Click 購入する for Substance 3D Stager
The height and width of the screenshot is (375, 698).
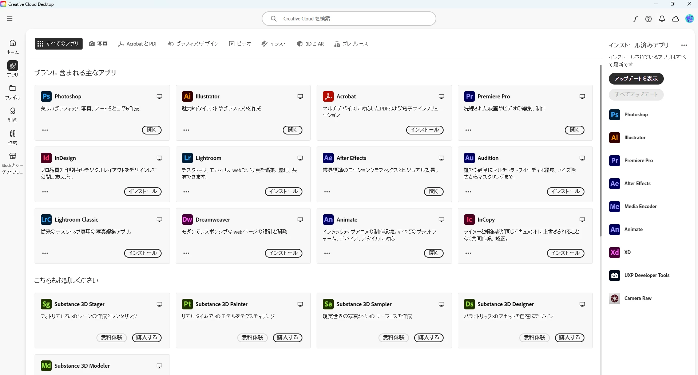pos(147,338)
